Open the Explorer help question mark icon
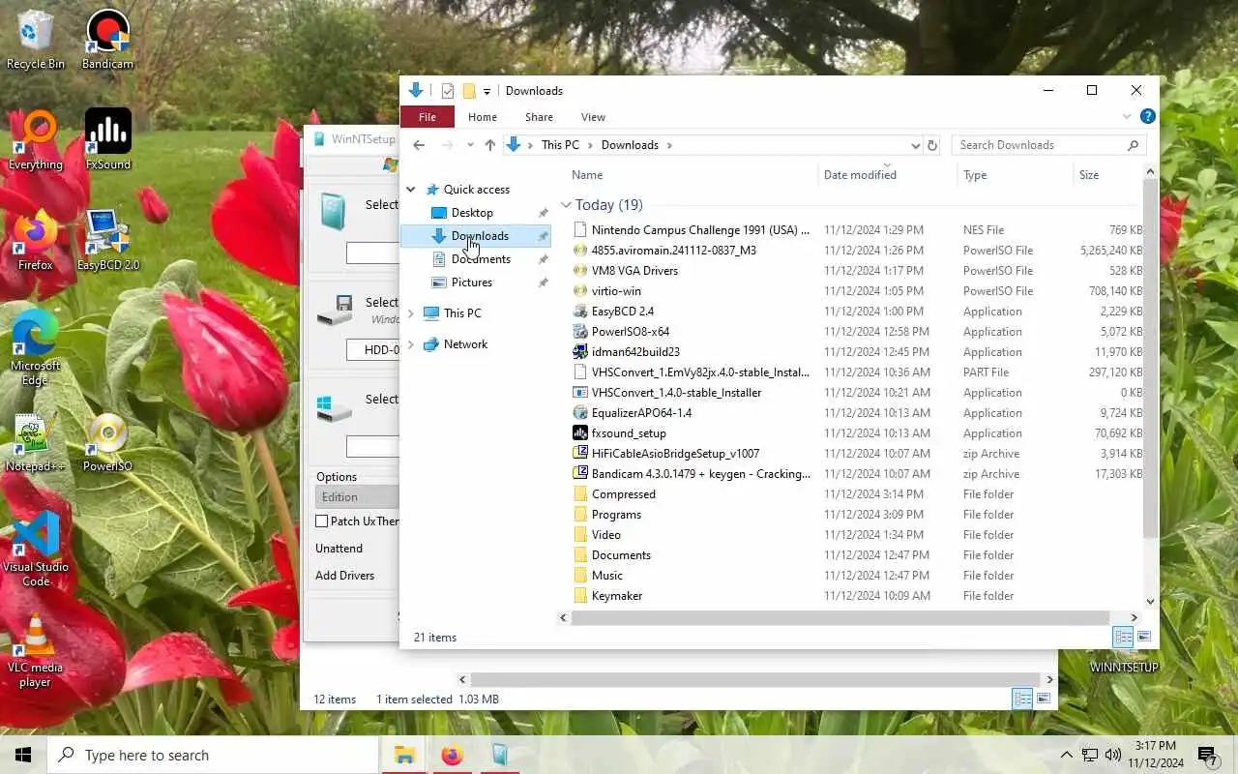Screen dimensions: 1238x774 (x=1147, y=117)
